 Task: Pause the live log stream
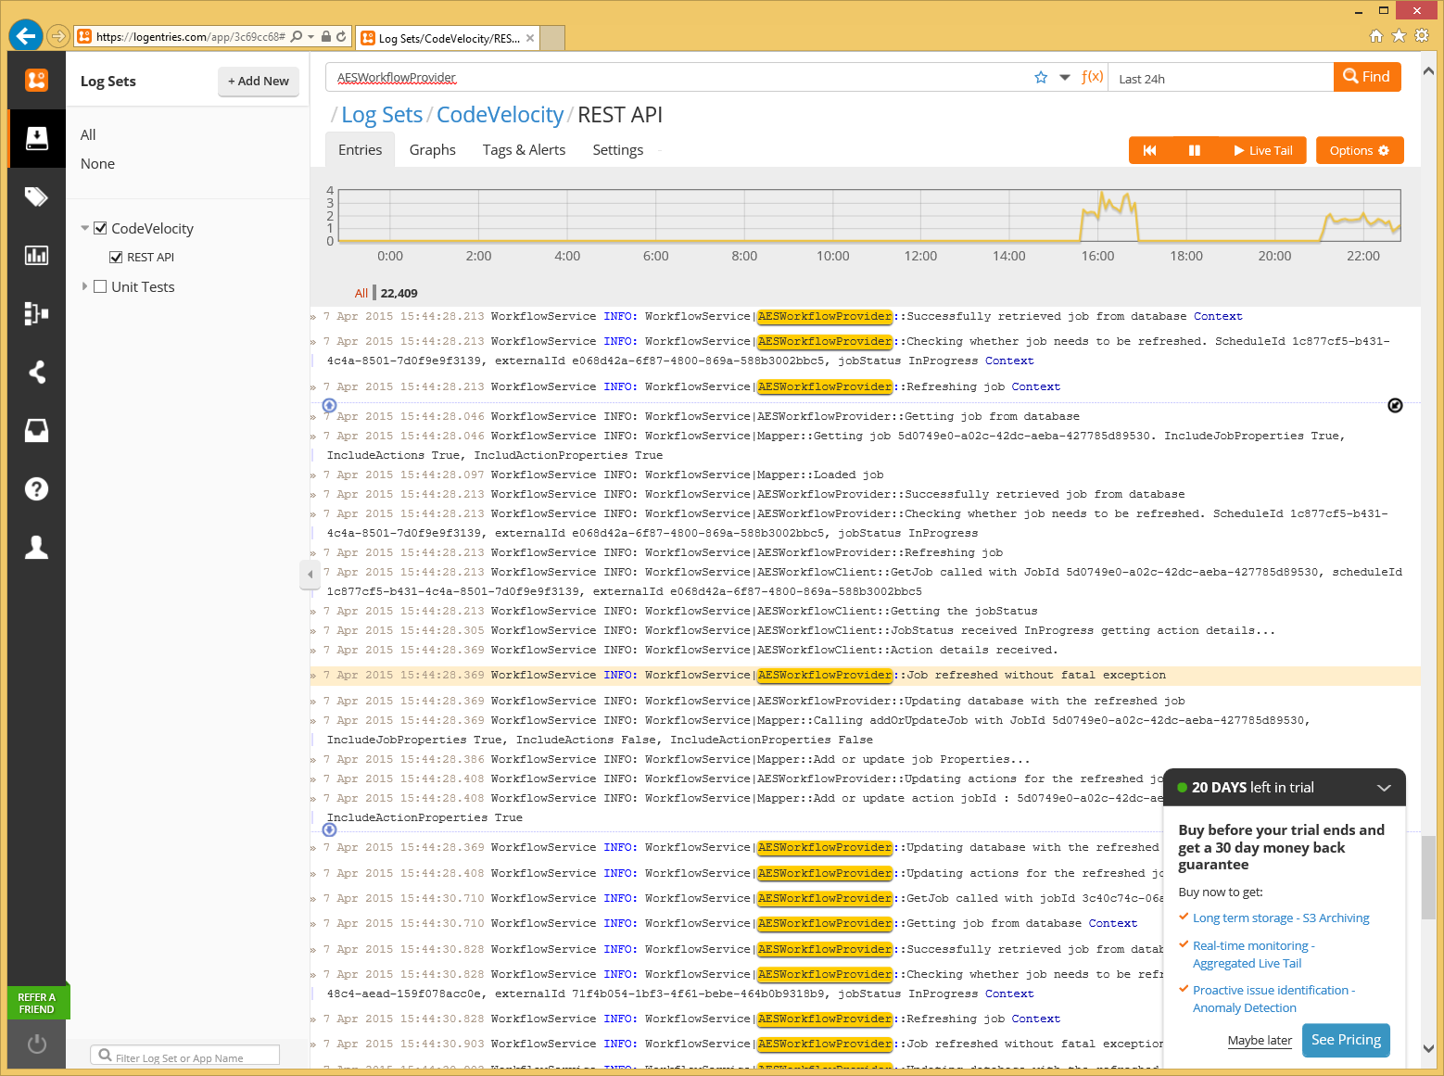(x=1195, y=150)
